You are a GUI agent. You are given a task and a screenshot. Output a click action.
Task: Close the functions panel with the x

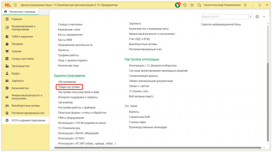coord(264,17)
